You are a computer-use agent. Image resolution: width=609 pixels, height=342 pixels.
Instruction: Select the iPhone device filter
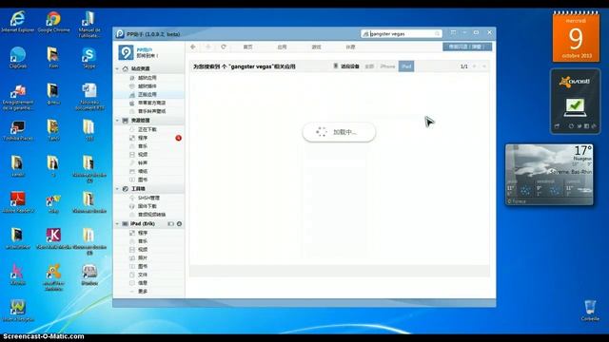point(387,66)
